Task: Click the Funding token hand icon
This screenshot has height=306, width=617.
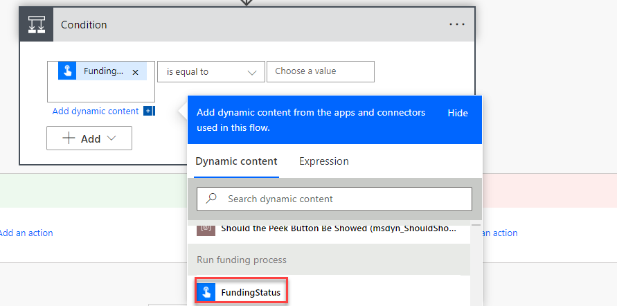Action: click(x=67, y=71)
